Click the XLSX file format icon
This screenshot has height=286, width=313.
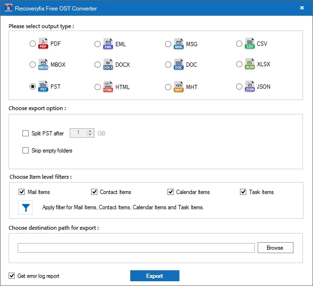click(250, 64)
